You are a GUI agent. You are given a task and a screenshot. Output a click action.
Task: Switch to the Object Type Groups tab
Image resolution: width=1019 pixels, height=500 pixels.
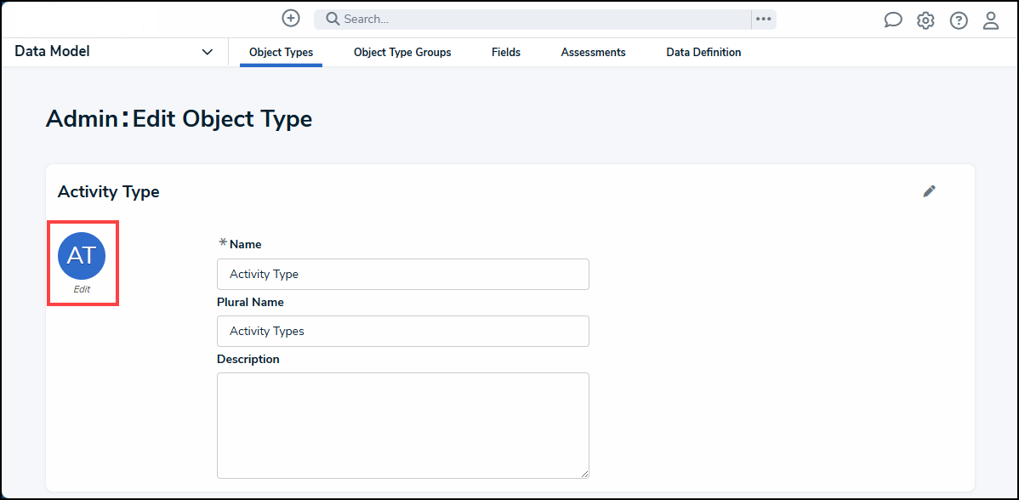402,52
